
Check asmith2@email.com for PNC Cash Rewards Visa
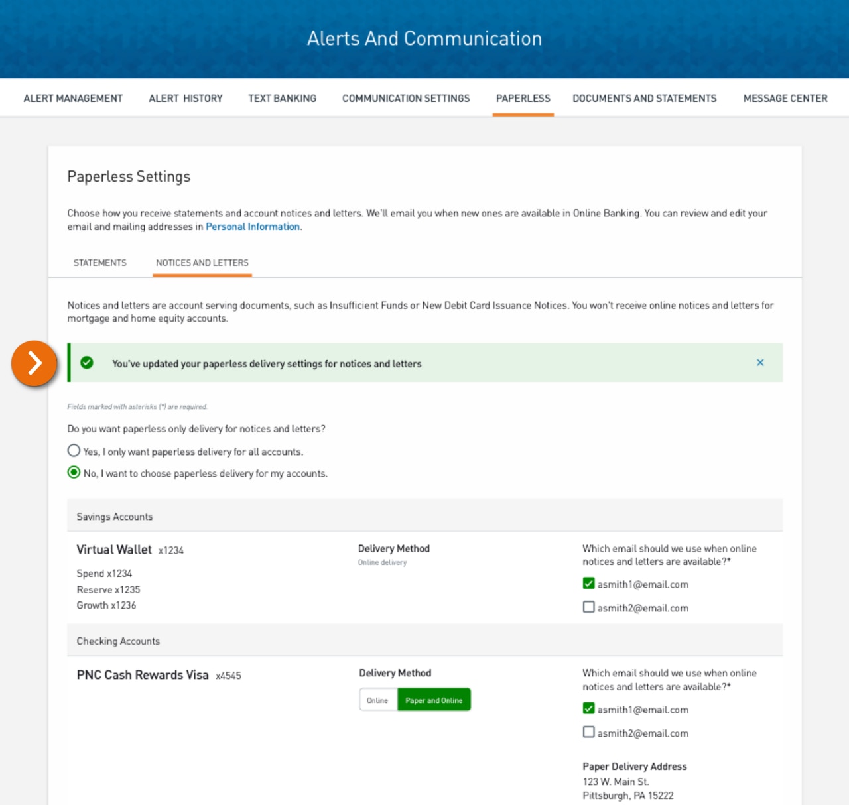coord(588,732)
